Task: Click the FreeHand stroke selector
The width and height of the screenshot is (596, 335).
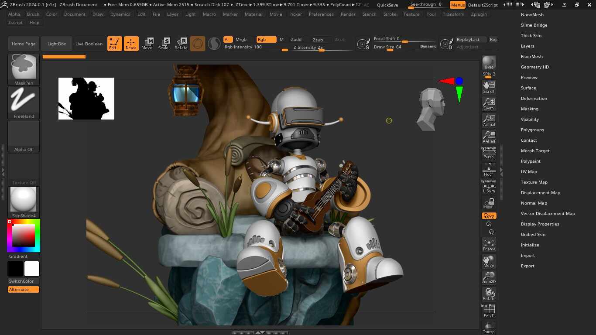Action: tap(23, 101)
